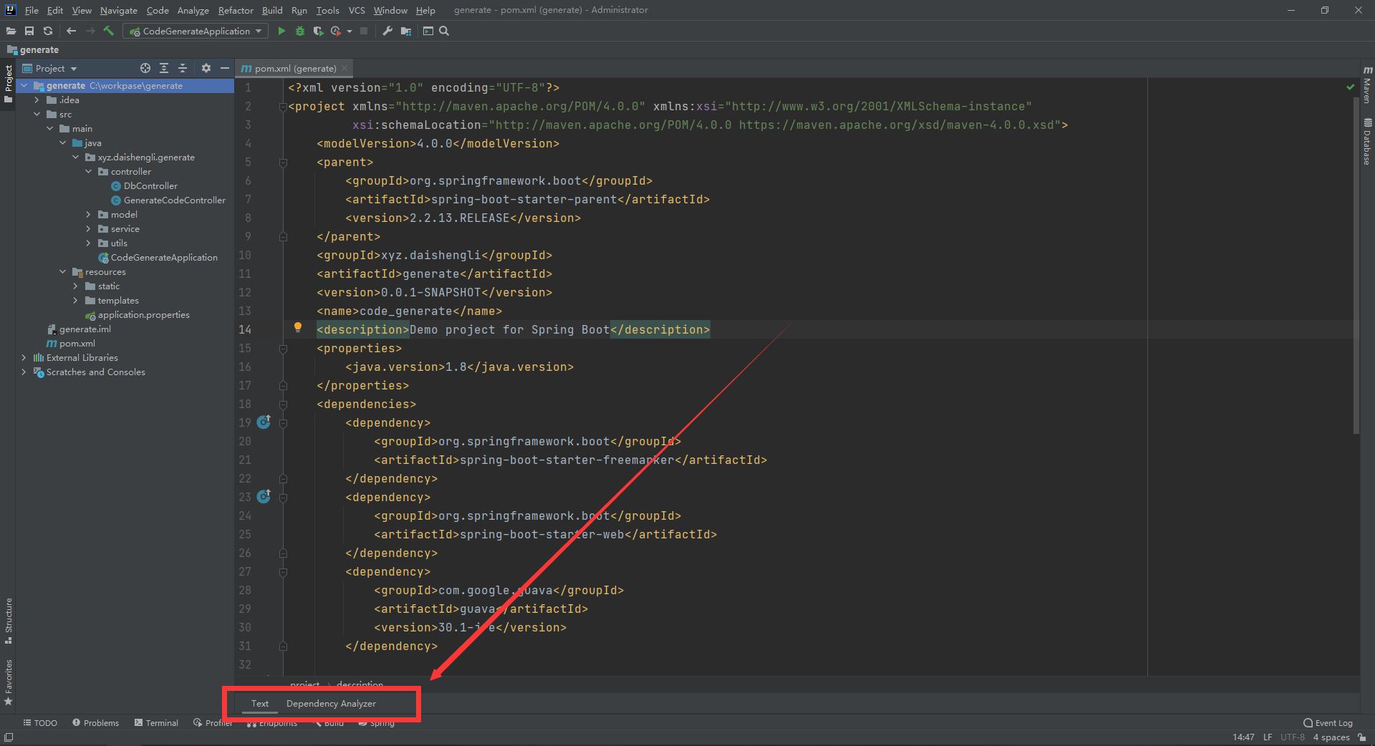Image resolution: width=1375 pixels, height=746 pixels.
Task: Expand Scratches and Consoles node
Action: tap(24, 372)
